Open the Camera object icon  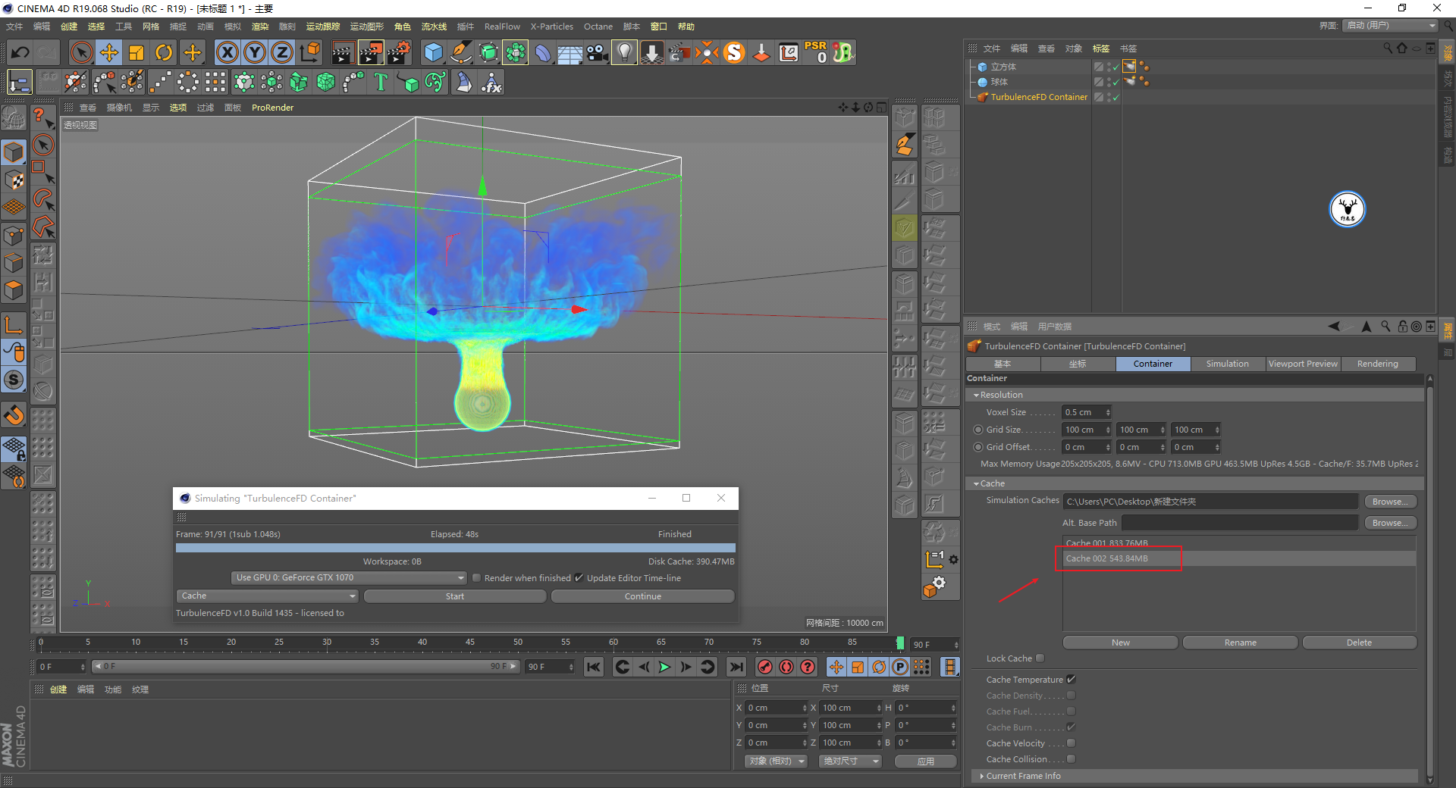[x=598, y=52]
